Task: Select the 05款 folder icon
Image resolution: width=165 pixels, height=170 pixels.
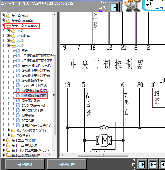Action: pyautogui.click(x=13, y=31)
